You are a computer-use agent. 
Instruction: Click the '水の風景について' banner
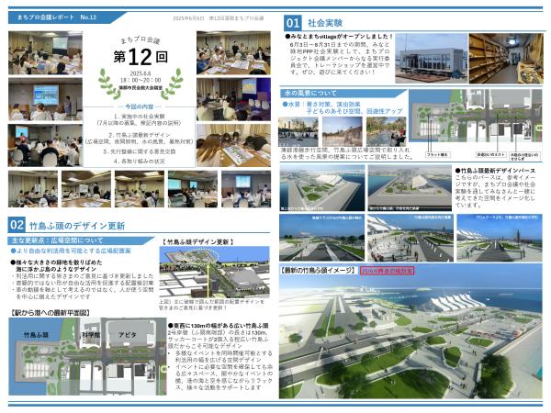point(343,93)
